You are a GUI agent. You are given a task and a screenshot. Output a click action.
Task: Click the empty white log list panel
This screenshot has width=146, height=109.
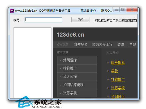pyautogui.click(x=32, y=63)
